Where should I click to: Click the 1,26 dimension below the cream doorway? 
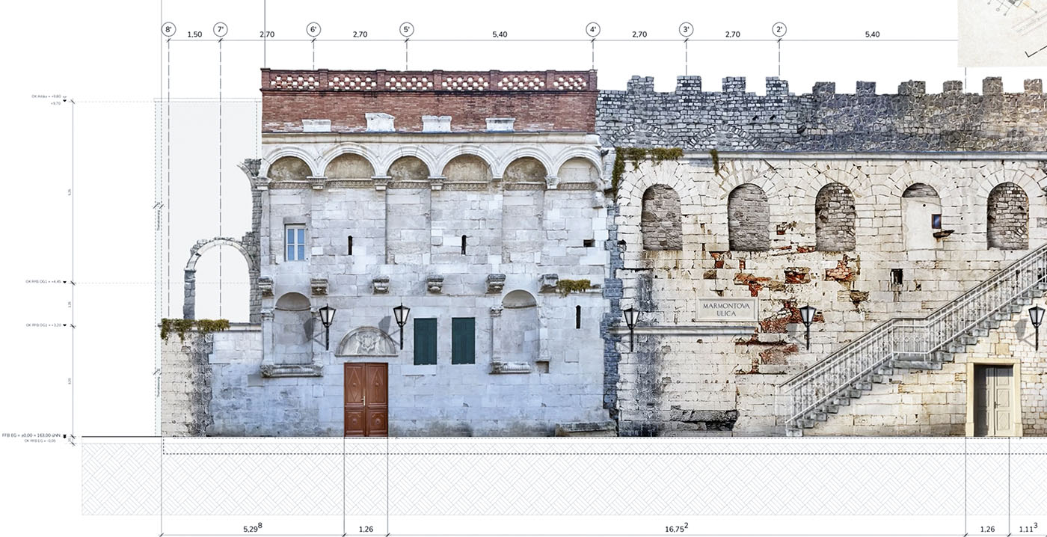pos(987,530)
